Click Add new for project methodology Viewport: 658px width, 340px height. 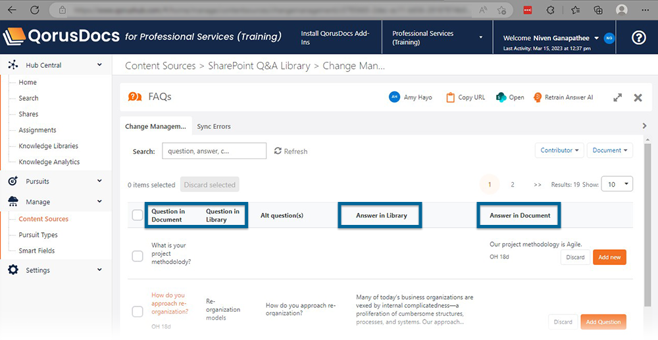point(609,257)
